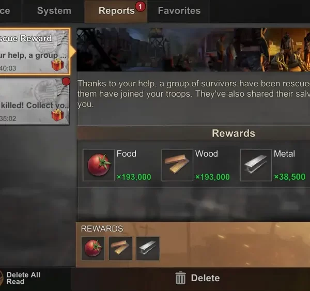
Task: Click the survivors banner image
Action: pyautogui.click(x=193, y=50)
